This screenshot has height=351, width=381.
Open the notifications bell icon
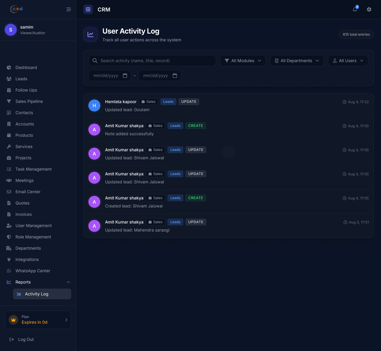point(355,10)
